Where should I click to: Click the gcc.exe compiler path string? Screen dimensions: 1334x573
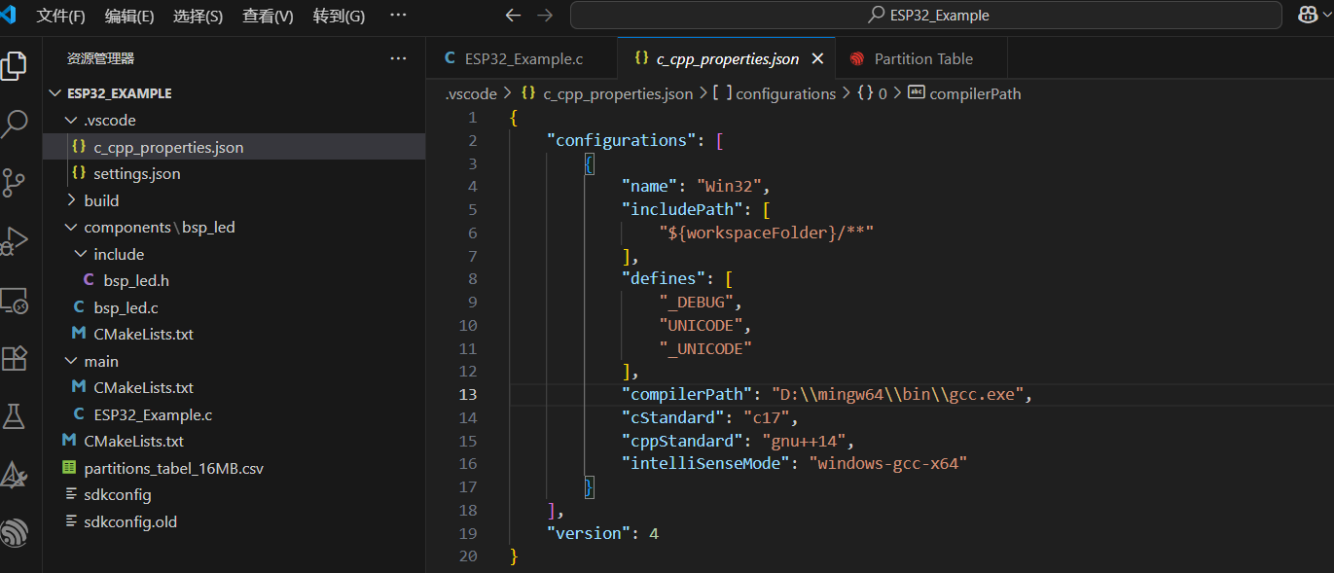(900, 394)
